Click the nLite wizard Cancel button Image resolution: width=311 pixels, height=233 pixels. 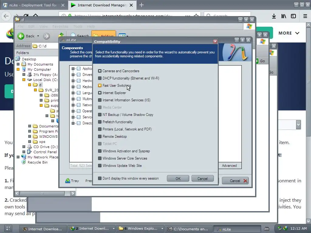[x=235, y=181]
